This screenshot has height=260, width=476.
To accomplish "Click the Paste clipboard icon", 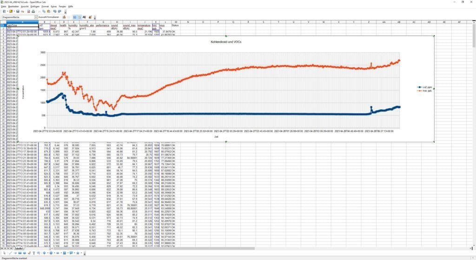I will pos(48,11).
